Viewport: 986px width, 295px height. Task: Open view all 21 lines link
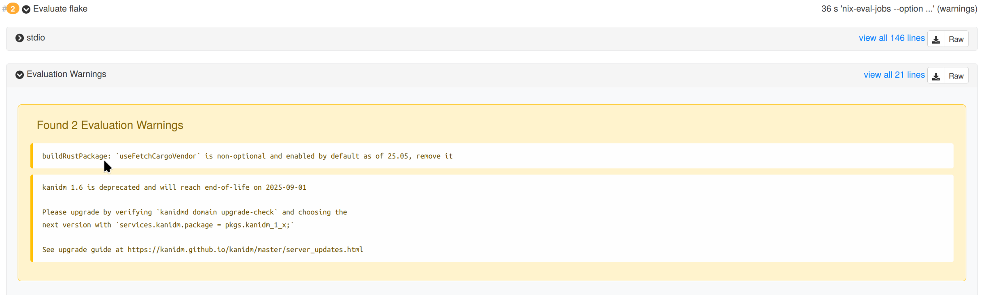tap(894, 75)
